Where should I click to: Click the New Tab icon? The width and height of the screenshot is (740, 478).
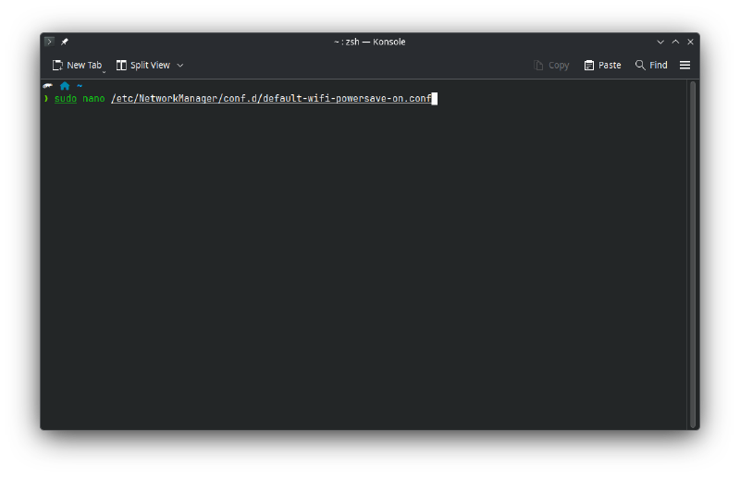point(57,66)
